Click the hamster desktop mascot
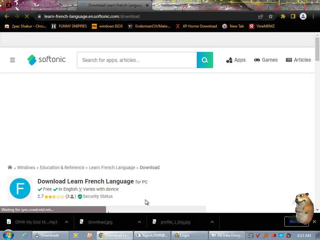 (304, 208)
